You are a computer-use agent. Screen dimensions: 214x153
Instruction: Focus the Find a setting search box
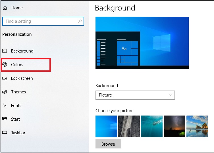43,21
